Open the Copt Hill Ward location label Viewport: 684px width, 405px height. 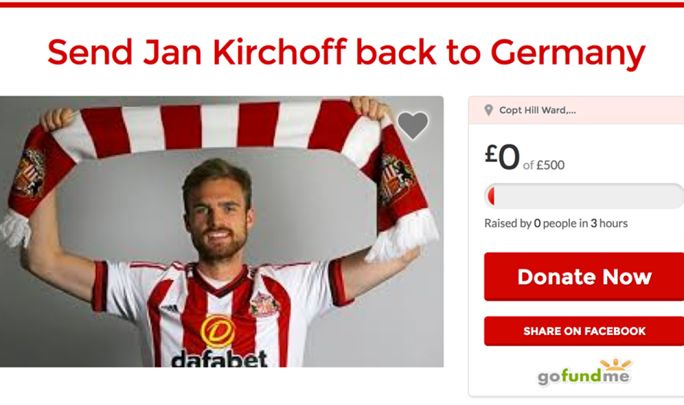[538, 111]
